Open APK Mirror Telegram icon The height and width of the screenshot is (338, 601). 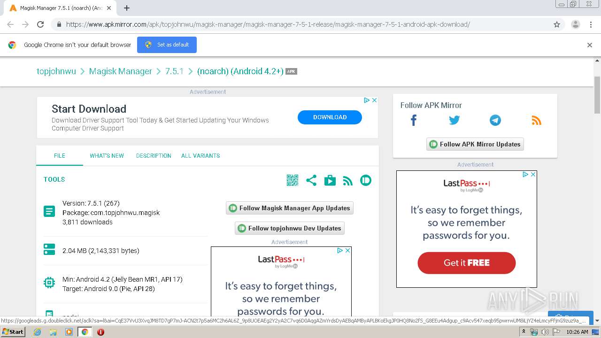[x=495, y=120]
